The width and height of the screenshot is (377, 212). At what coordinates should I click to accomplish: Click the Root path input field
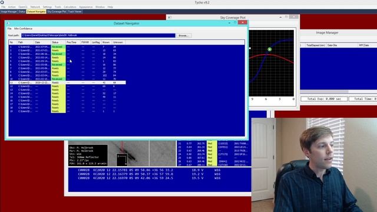pyautogui.click(x=98, y=35)
